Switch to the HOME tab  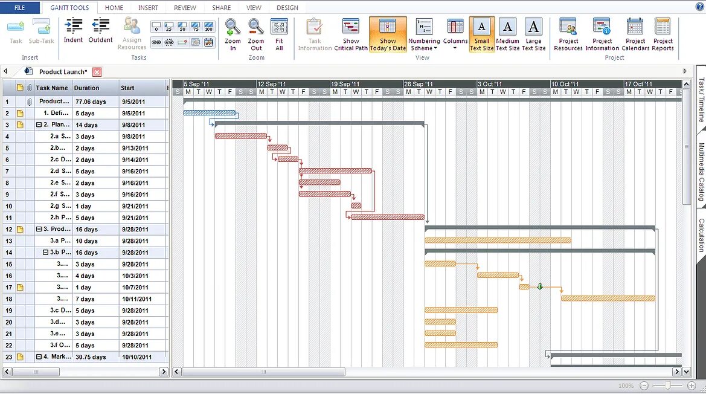click(114, 8)
